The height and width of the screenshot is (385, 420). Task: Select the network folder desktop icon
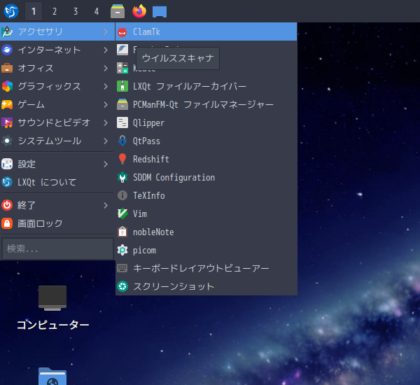click(52, 376)
